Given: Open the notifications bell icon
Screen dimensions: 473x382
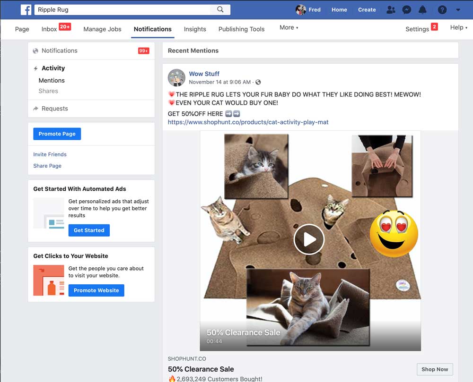Looking at the screenshot, I should (x=422, y=9).
